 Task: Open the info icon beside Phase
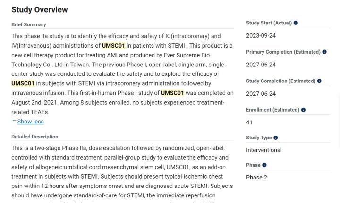[x=264, y=165]
